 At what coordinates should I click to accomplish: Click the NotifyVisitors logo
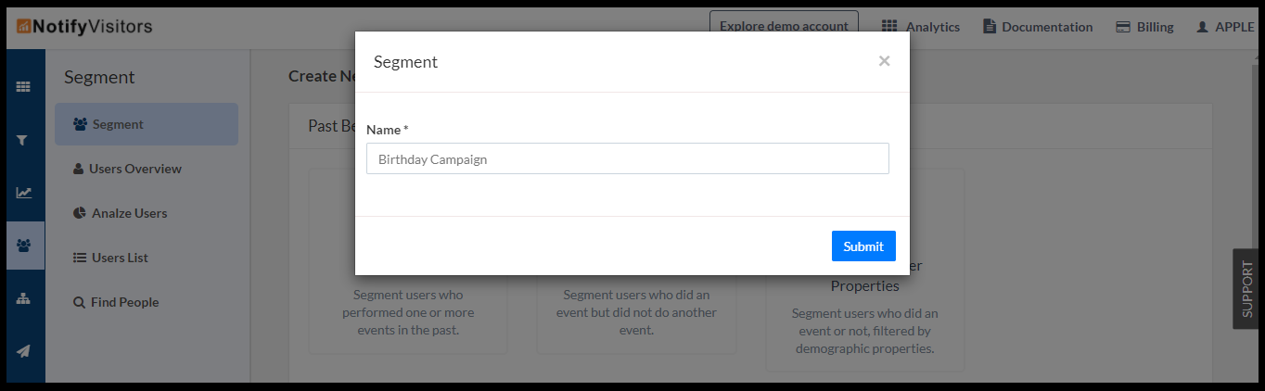(x=84, y=27)
